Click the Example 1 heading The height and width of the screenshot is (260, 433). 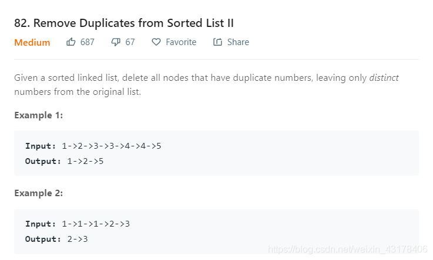[x=38, y=115]
